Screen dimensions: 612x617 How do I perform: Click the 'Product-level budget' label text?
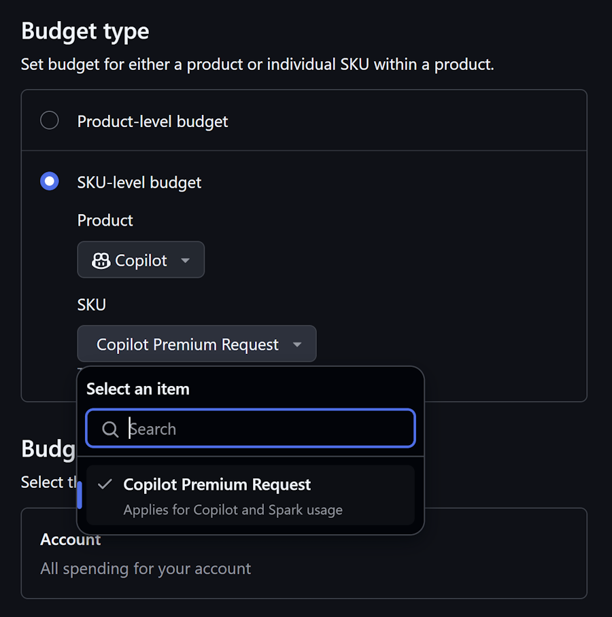pos(152,122)
